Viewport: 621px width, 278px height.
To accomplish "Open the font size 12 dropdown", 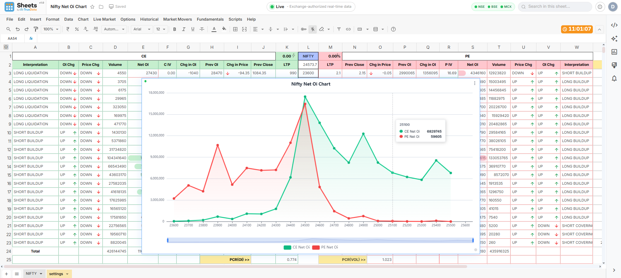I will pyautogui.click(x=161, y=29).
